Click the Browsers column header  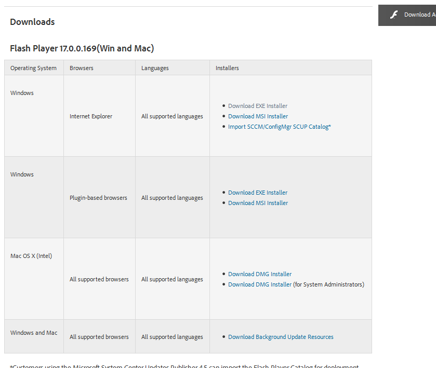[x=82, y=68]
